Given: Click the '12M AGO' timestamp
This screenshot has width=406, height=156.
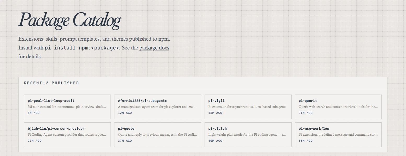Looking at the screenshot, I should point(125,113).
